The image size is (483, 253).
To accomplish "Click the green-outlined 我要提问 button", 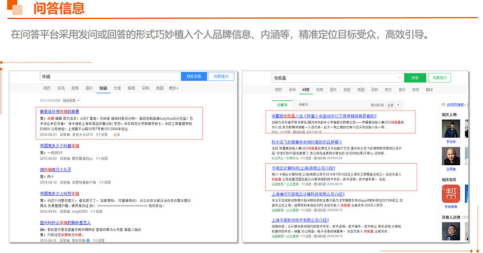I will point(440,78).
